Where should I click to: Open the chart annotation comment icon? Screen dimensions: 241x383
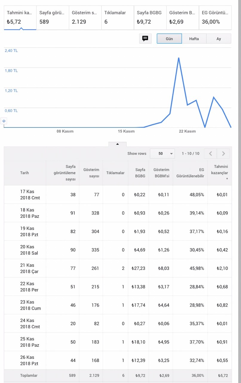(145, 39)
